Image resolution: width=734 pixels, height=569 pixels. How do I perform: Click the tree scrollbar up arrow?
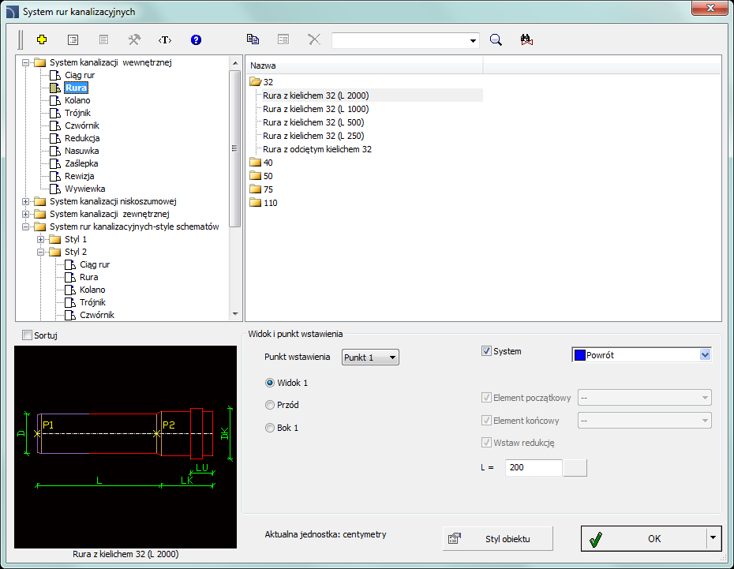[235, 62]
